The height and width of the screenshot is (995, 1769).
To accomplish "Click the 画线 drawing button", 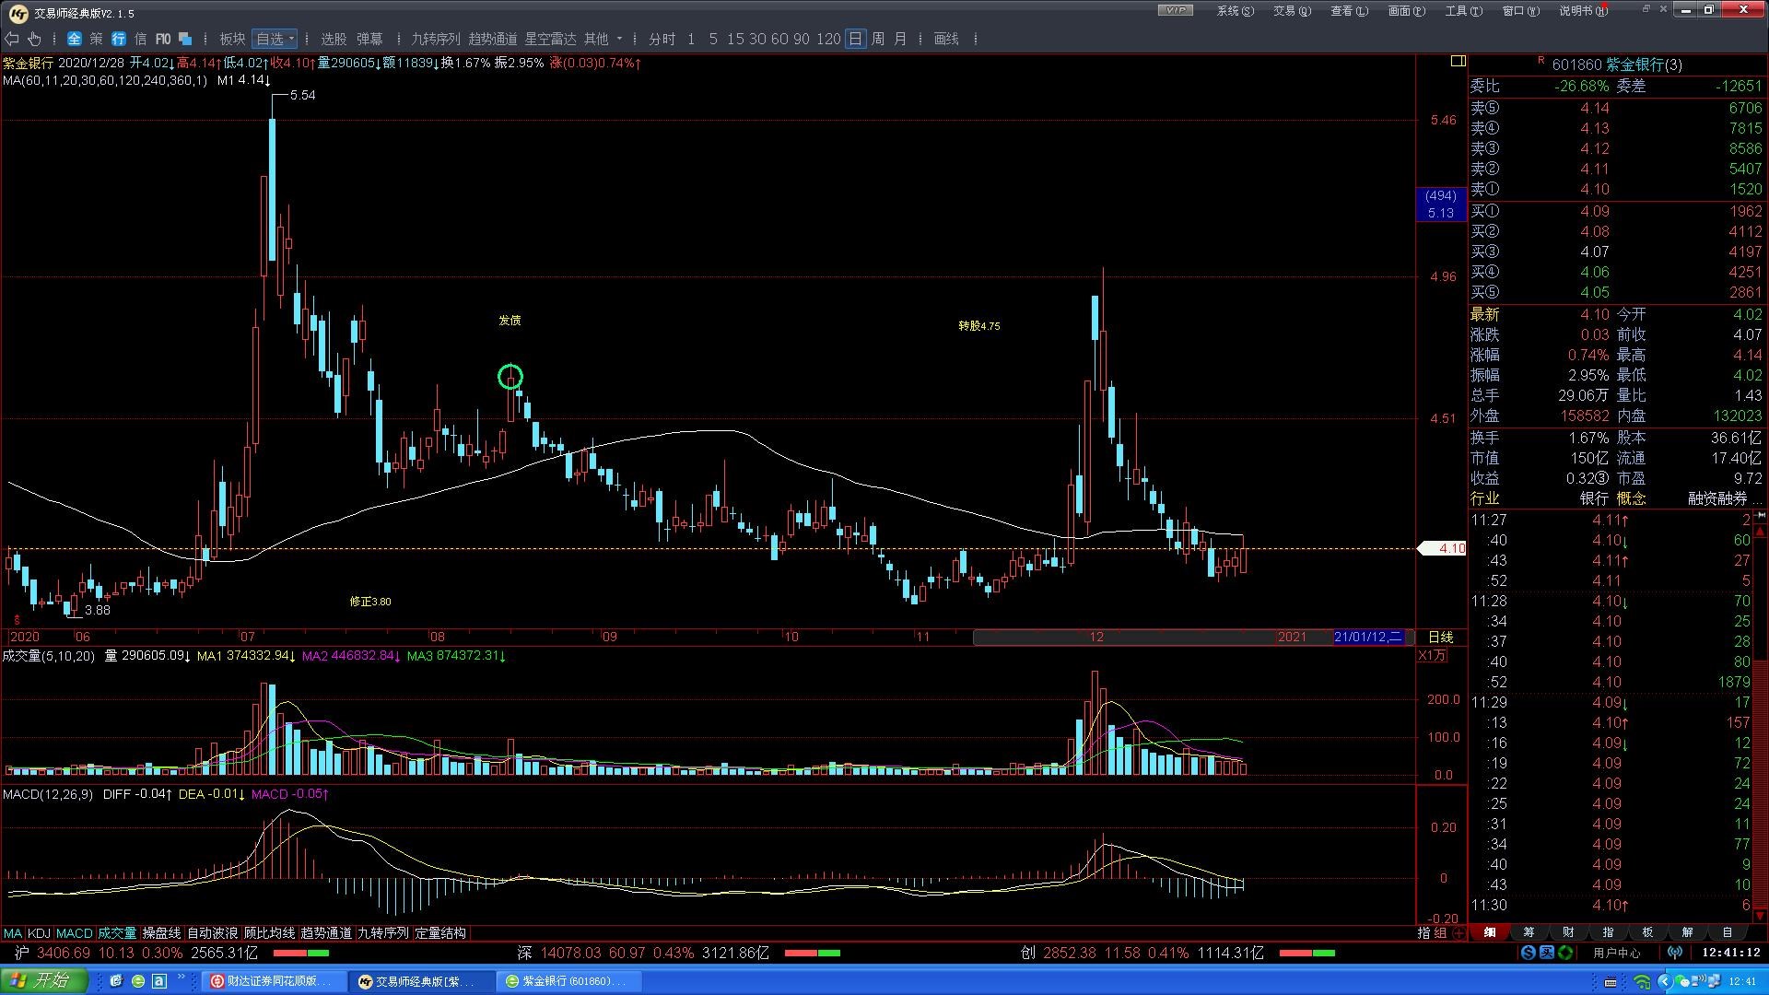I will (x=946, y=39).
